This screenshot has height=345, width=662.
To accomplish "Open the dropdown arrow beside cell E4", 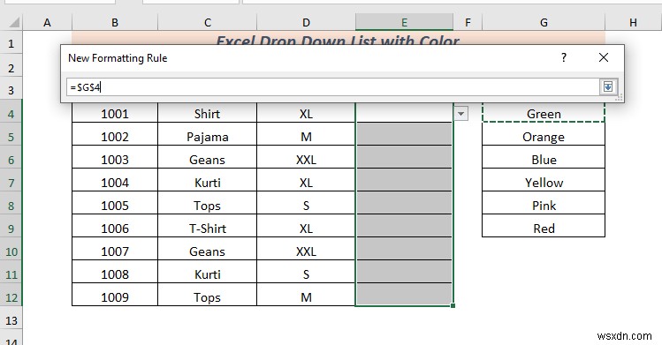I will [461, 114].
